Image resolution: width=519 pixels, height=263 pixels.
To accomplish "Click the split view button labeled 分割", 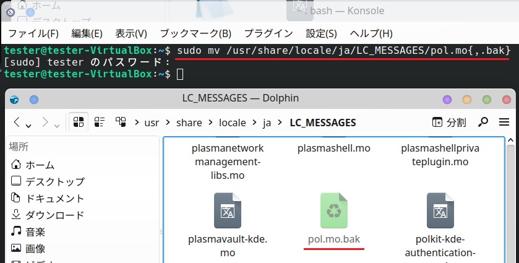I will click(x=449, y=122).
